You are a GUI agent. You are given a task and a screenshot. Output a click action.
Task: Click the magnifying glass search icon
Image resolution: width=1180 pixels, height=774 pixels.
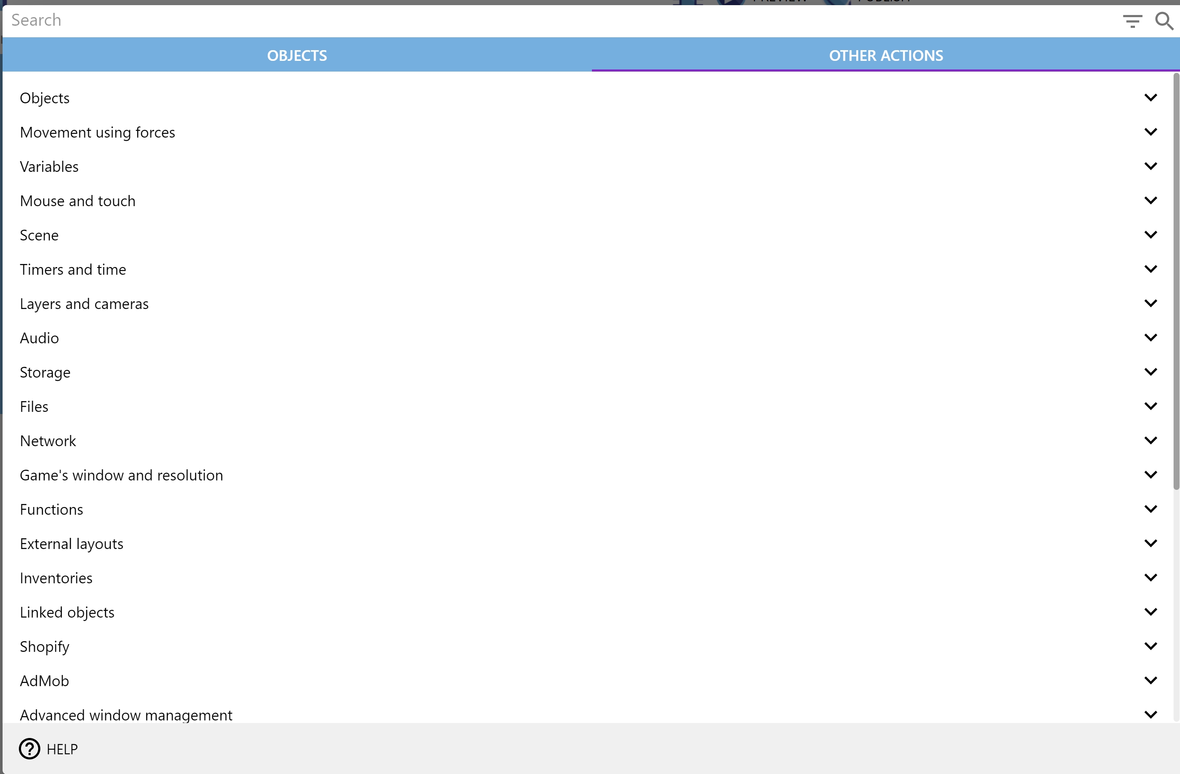click(1164, 21)
